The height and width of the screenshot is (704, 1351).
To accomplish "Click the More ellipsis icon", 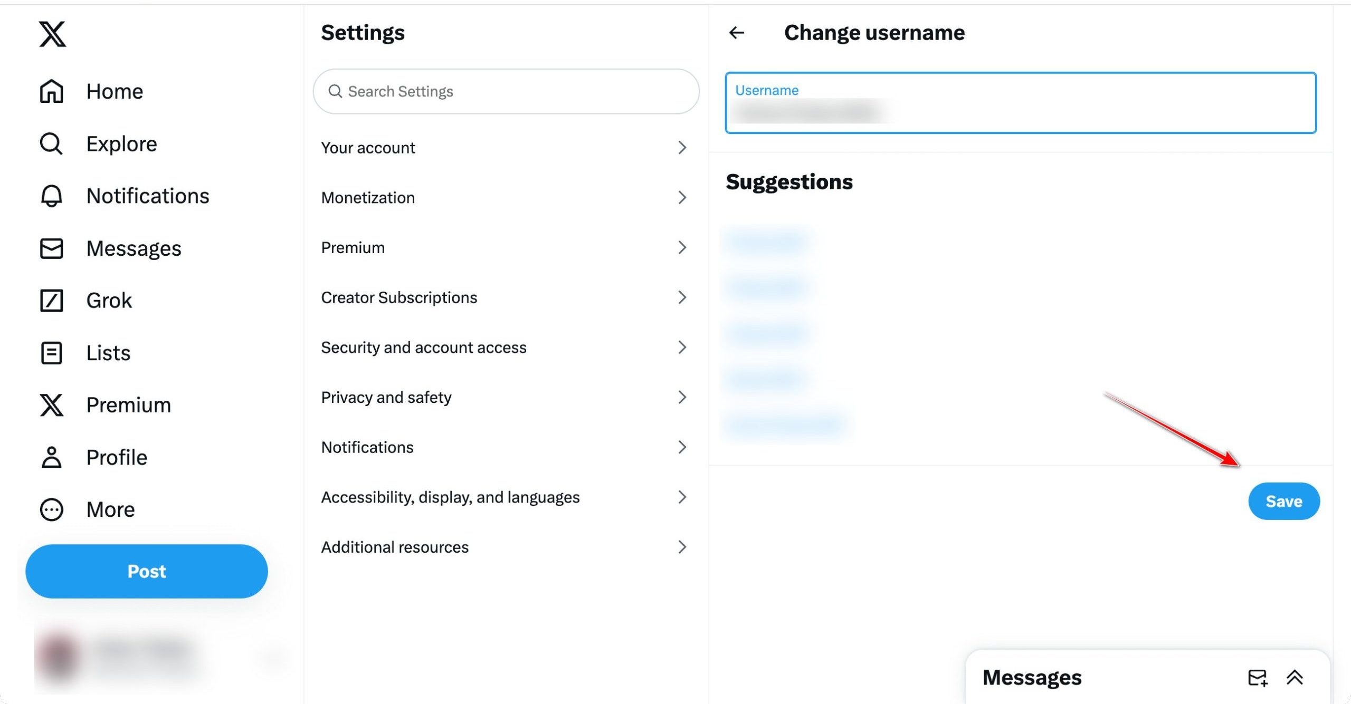I will (51, 509).
